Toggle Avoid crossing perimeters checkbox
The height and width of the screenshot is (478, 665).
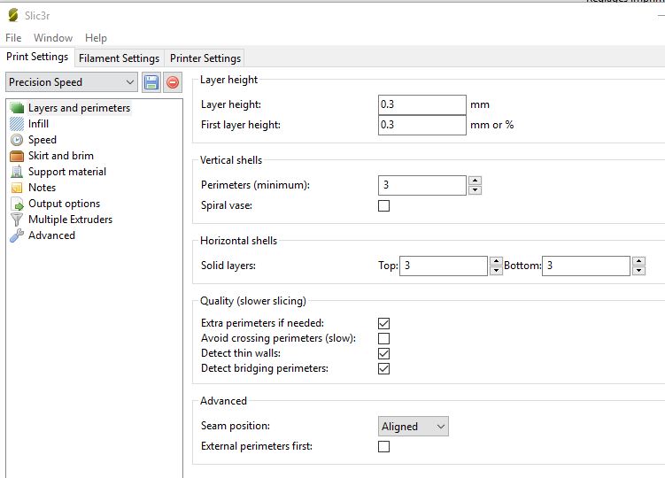[x=383, y=338]
